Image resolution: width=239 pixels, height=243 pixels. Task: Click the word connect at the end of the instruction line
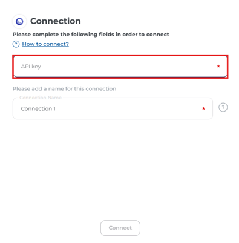click(x=157, y=35)
